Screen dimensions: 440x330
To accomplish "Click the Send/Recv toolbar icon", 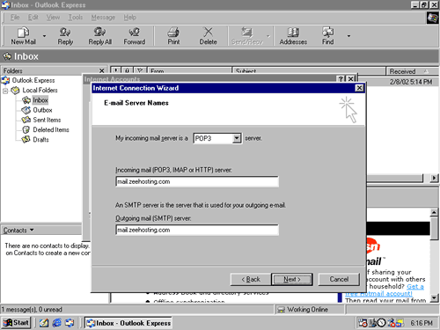I will point(247,36).
